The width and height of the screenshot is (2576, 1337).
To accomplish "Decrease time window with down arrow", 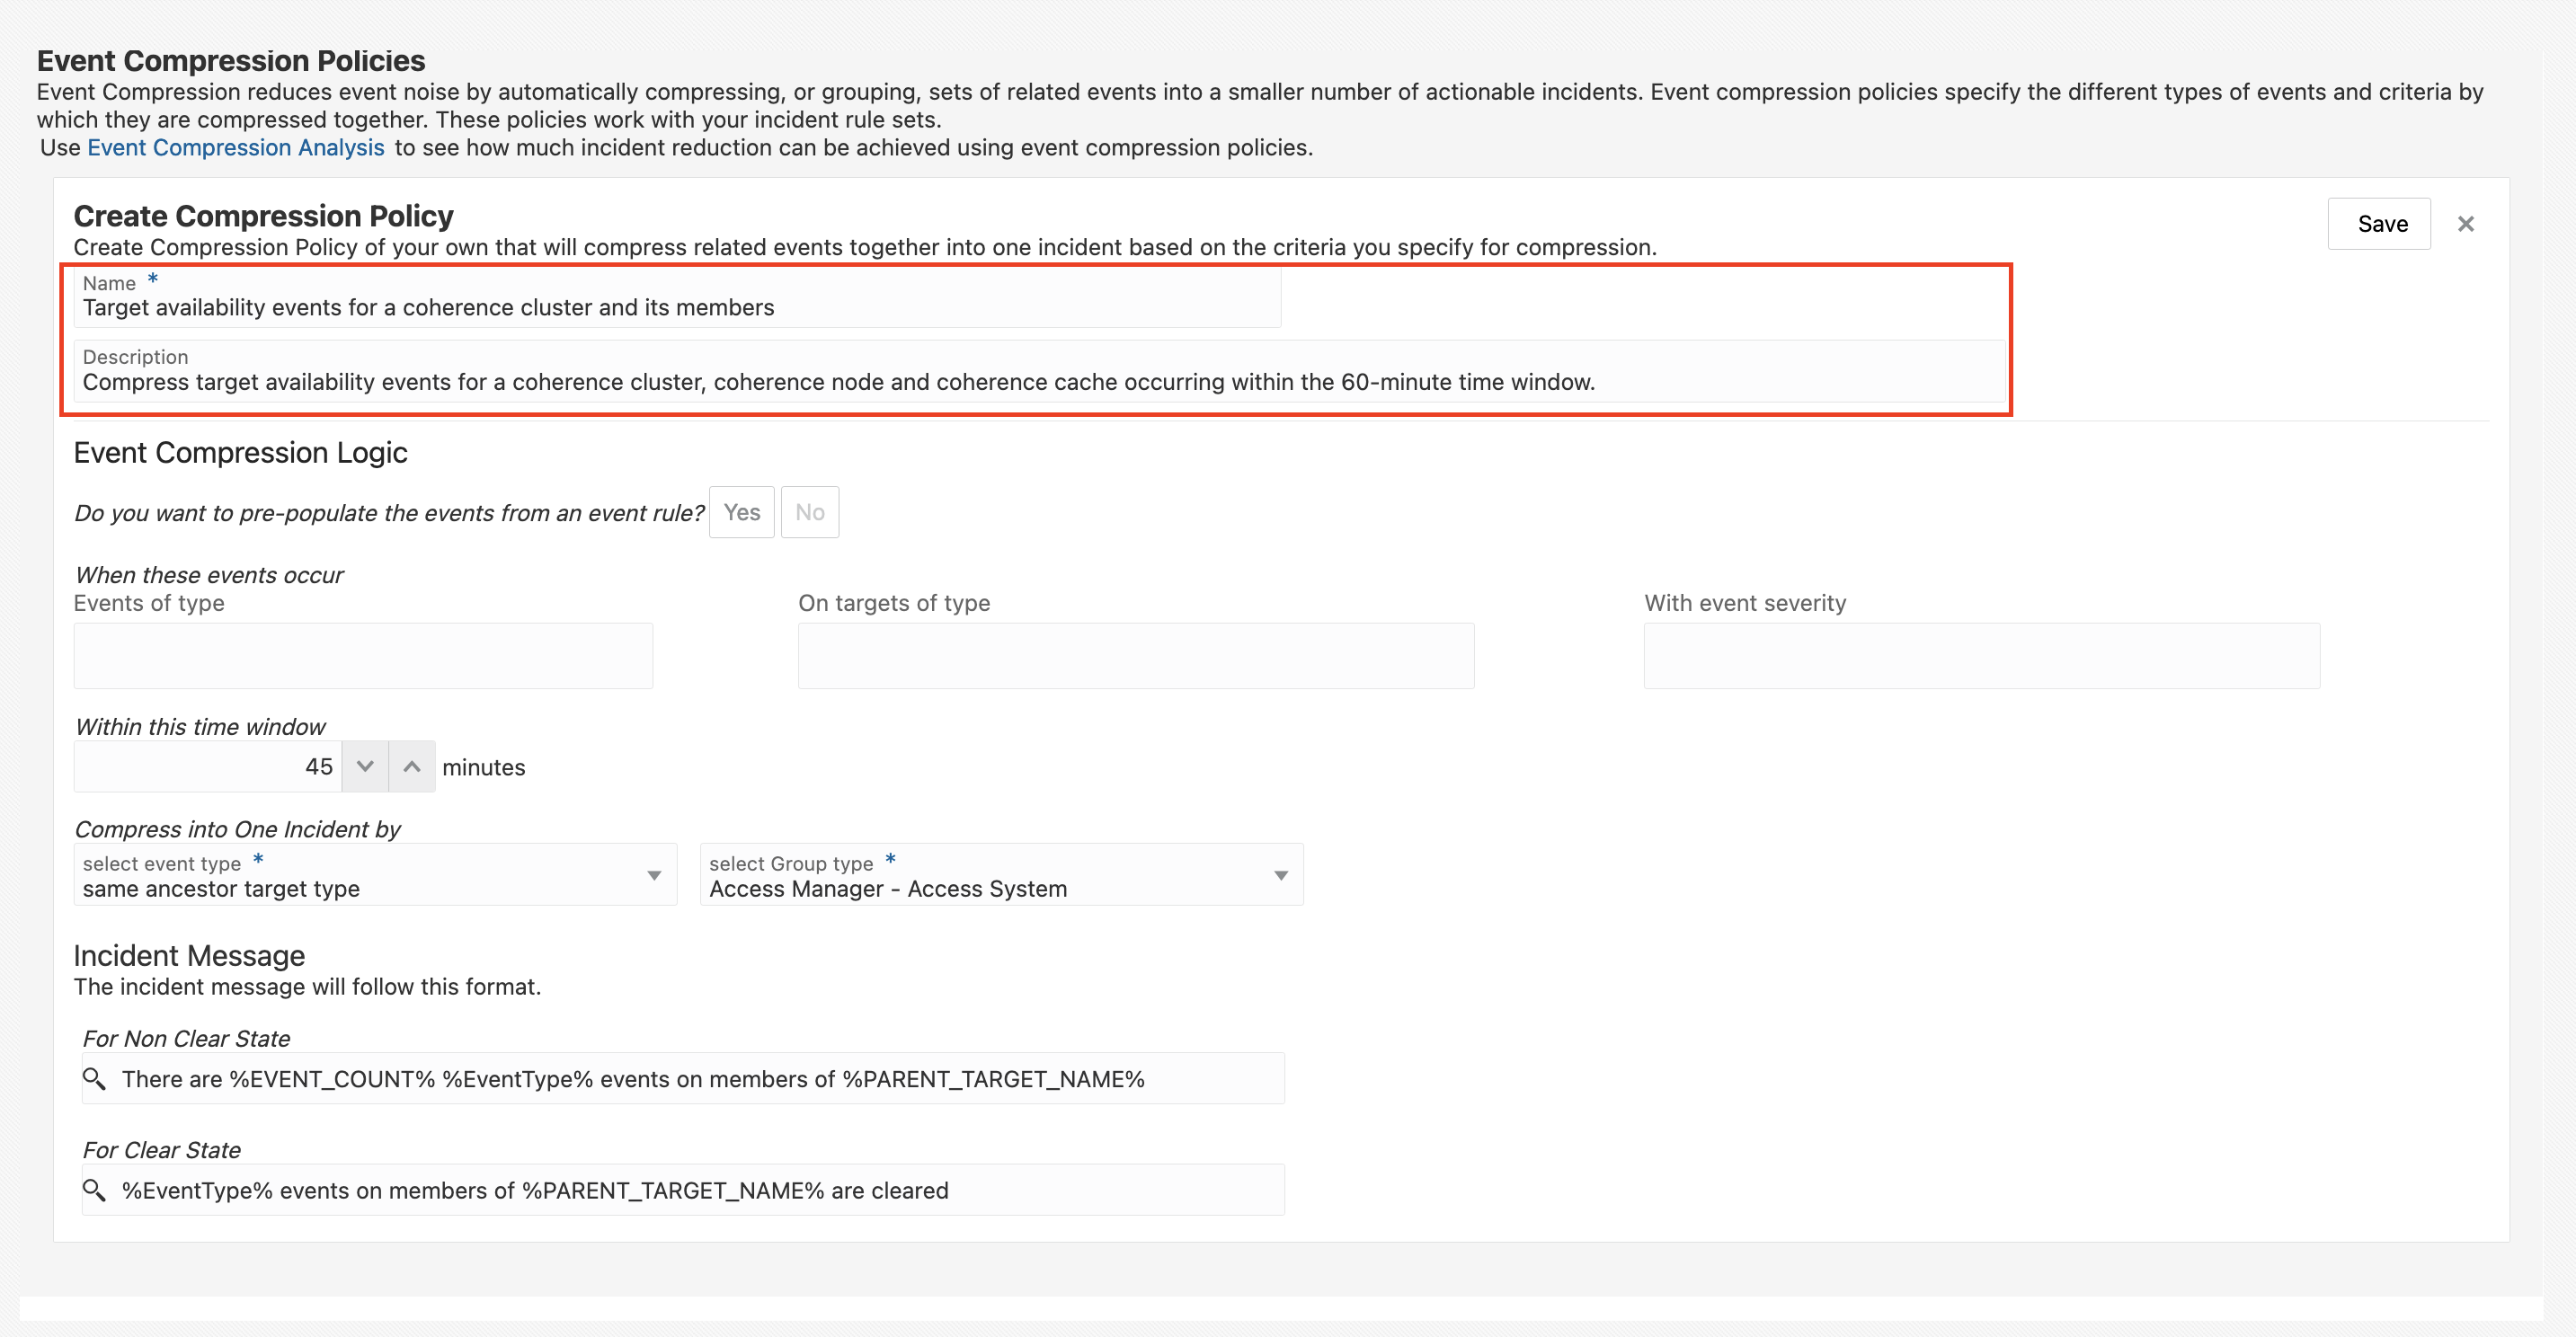I will point(365,766).
